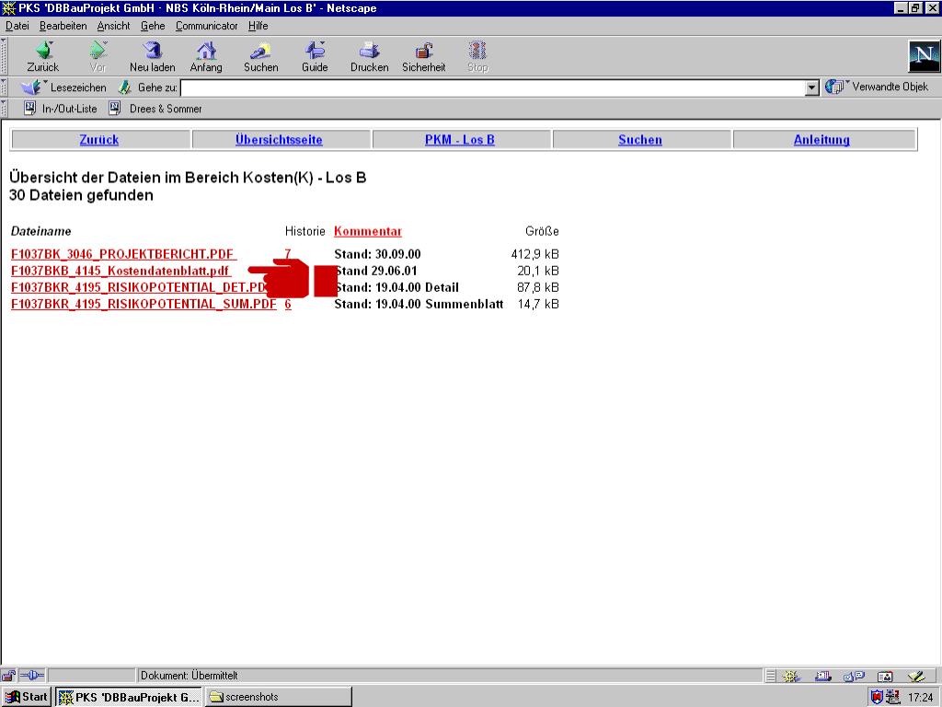Follow the page's Zurück navigation link
This screenshot has width=942, height=707.
tap(99, 140)
